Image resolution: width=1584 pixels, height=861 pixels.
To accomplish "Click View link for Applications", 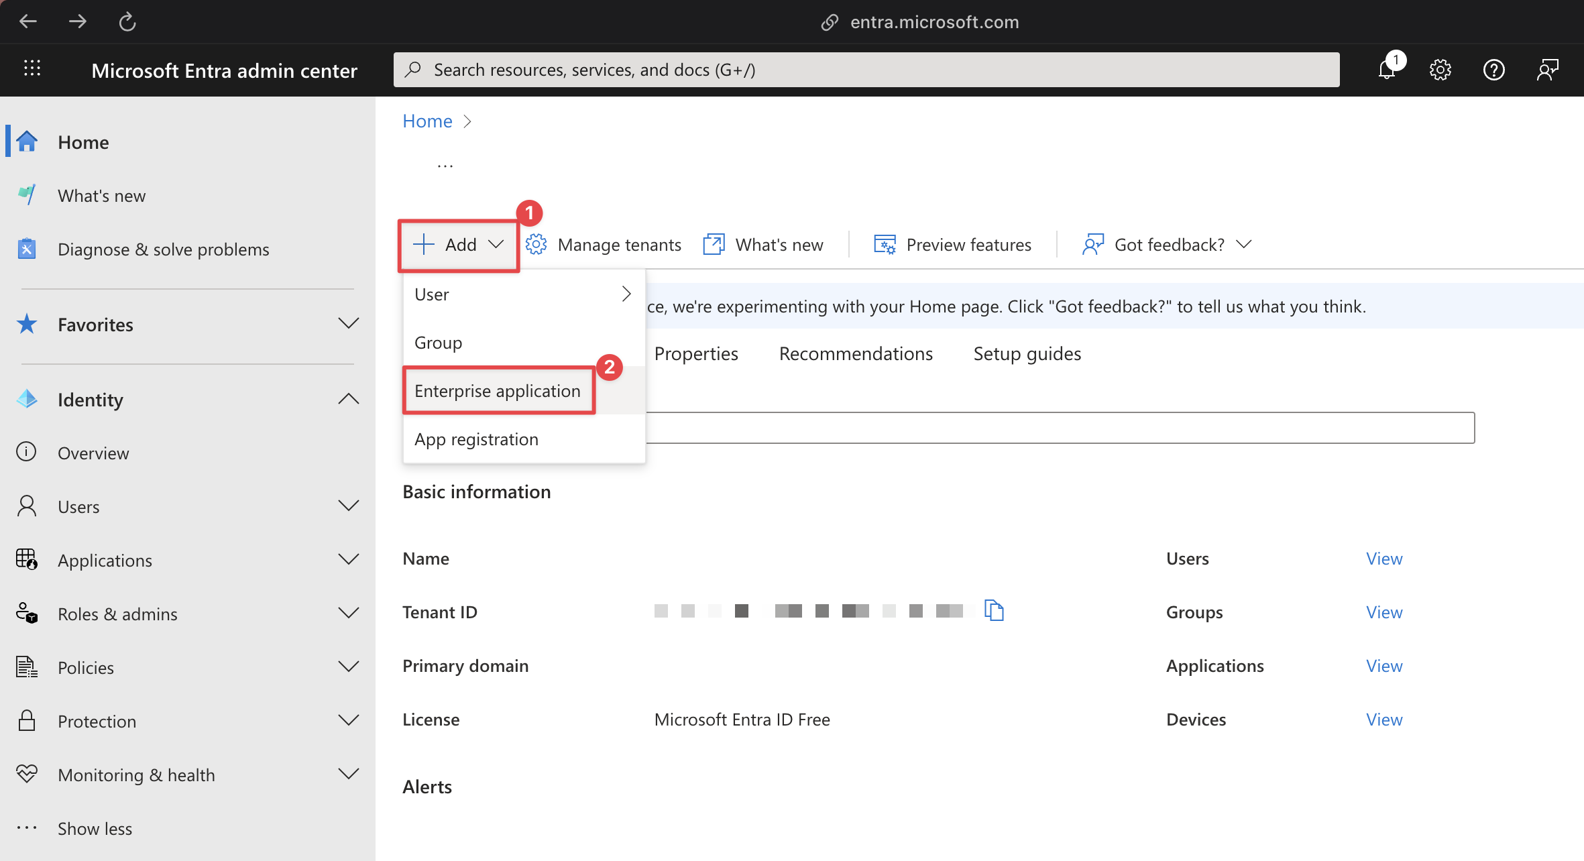I will pyautogui.click(x=1384, y=666).
